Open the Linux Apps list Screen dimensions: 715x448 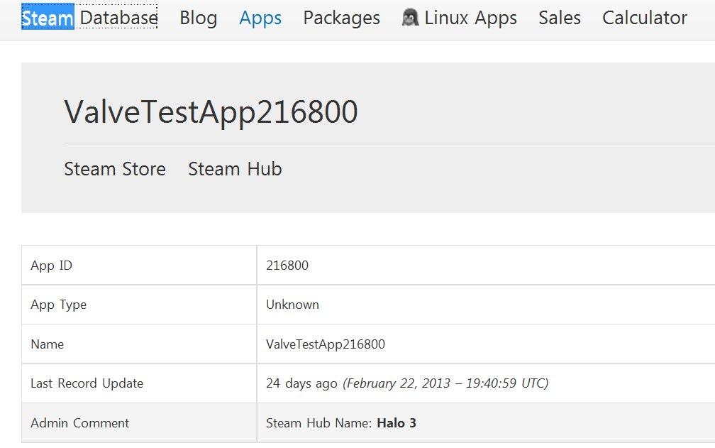point(470,18)
